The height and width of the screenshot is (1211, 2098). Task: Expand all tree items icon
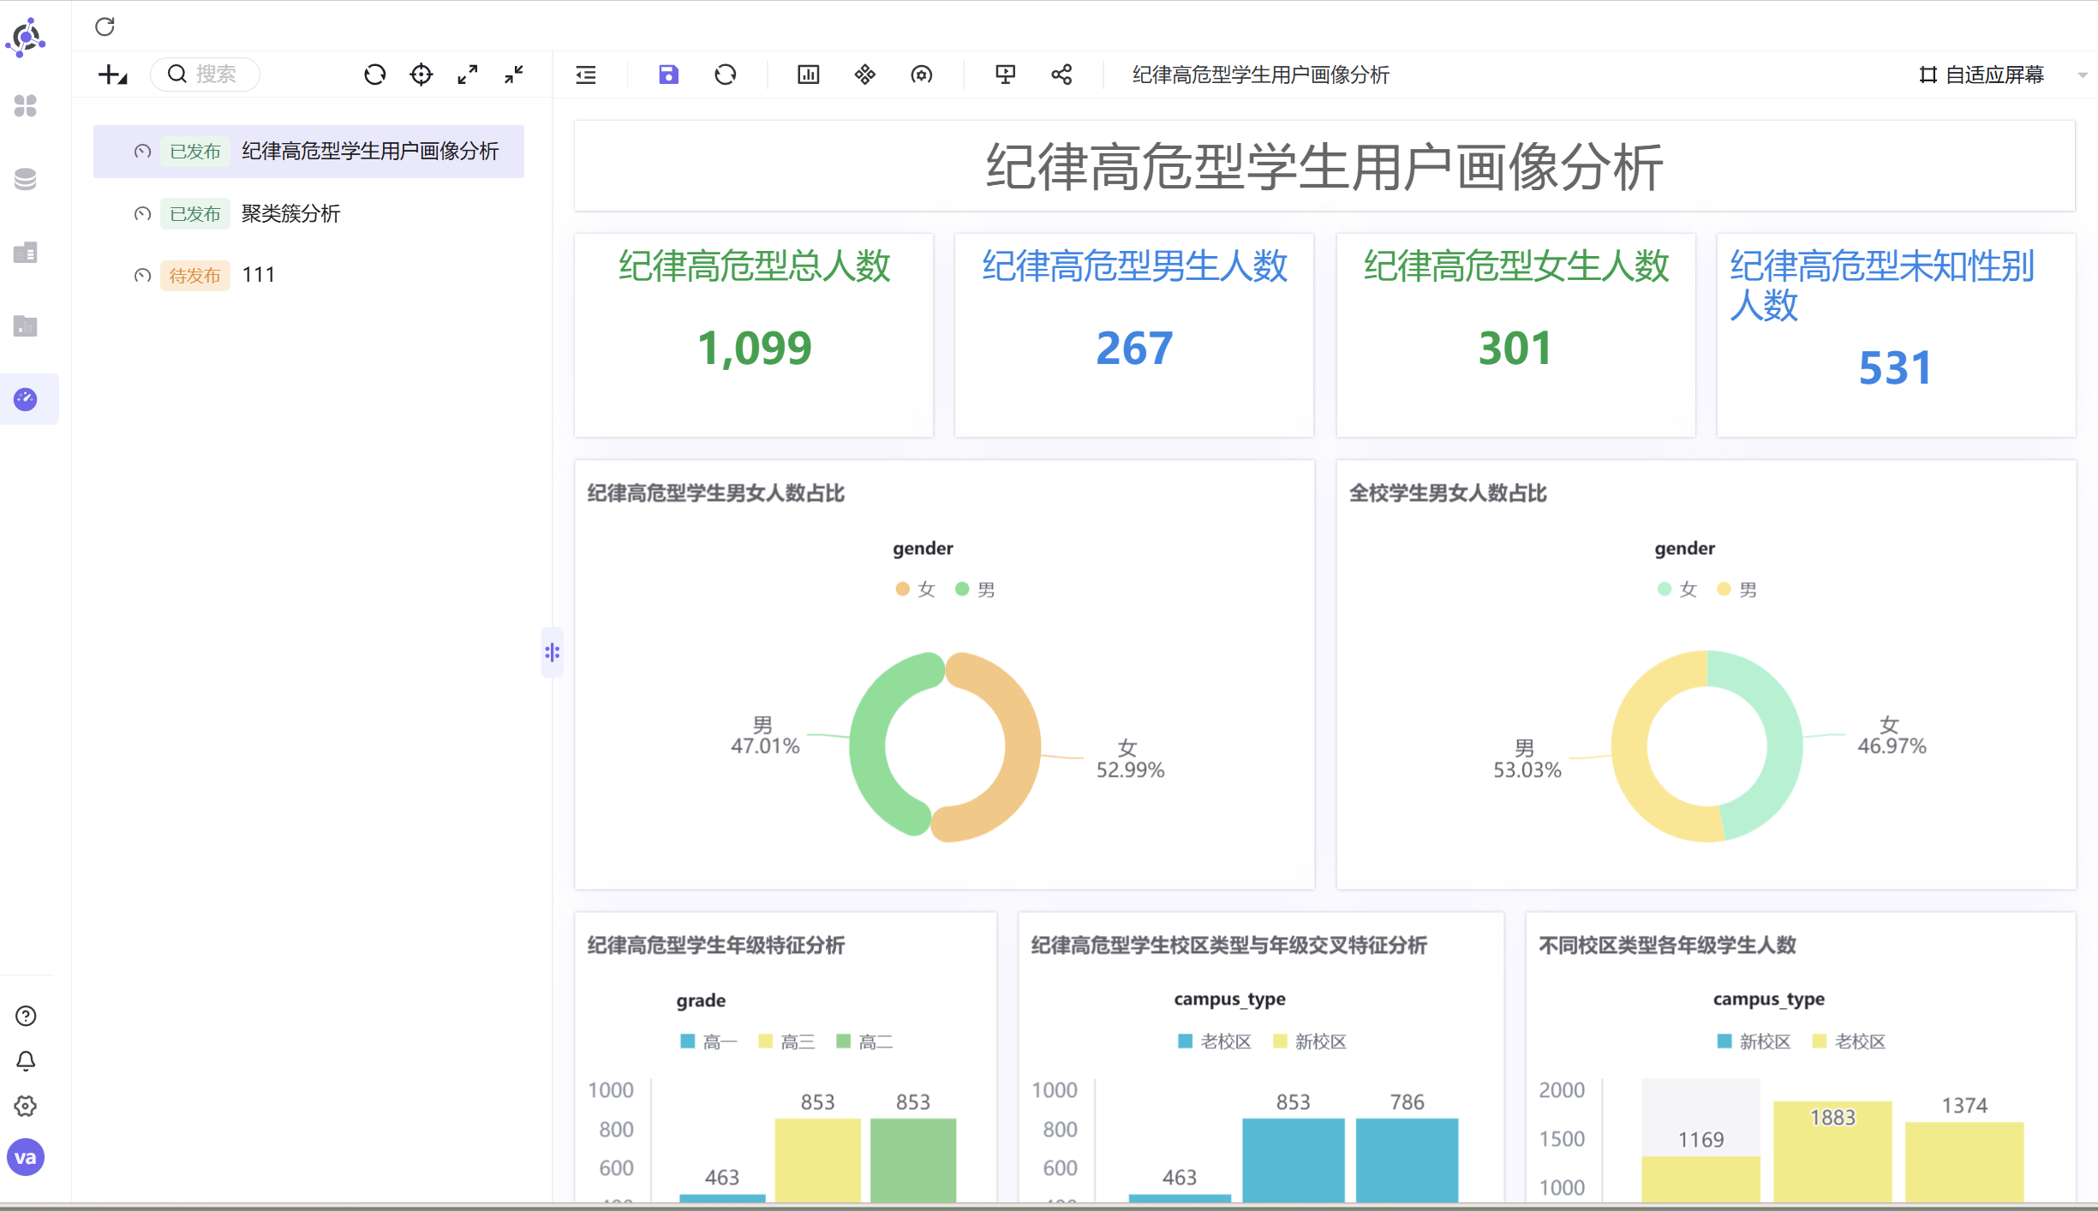point(467,75)
